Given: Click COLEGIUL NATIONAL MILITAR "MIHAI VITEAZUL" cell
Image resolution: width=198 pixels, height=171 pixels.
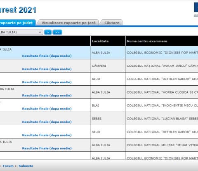Looking at the screenshot, I should pos(162,145).
